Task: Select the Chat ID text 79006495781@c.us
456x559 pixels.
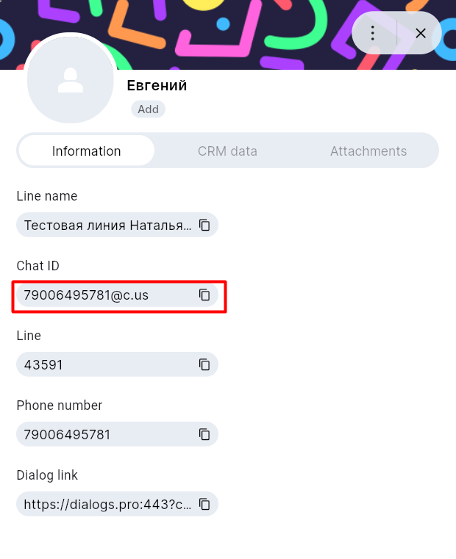Action: pos(86,295)
